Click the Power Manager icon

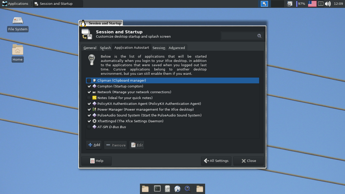(x=94, y=109)
